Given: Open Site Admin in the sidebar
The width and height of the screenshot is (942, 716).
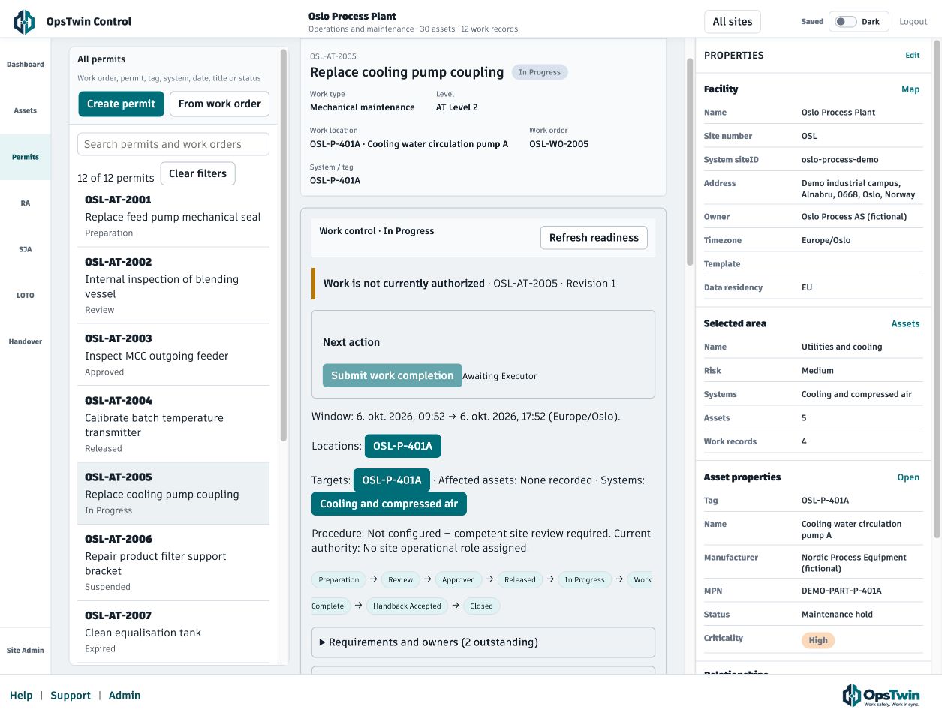Looking at the screenshot, I should coord(26,651).
